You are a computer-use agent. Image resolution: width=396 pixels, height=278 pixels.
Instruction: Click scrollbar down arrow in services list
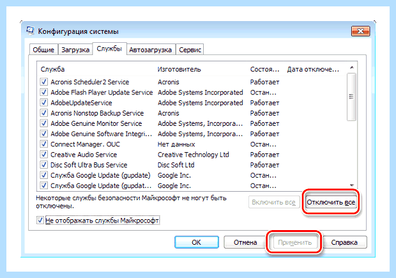[351, 185]
